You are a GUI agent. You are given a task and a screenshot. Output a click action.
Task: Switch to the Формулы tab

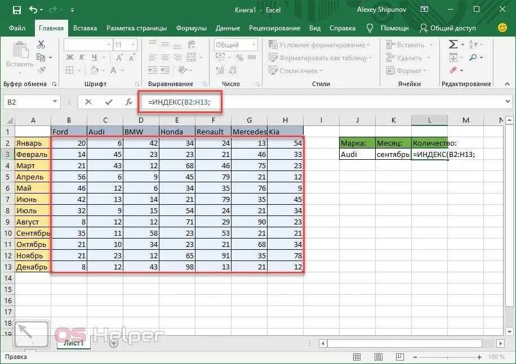click(x=191, y=28)
